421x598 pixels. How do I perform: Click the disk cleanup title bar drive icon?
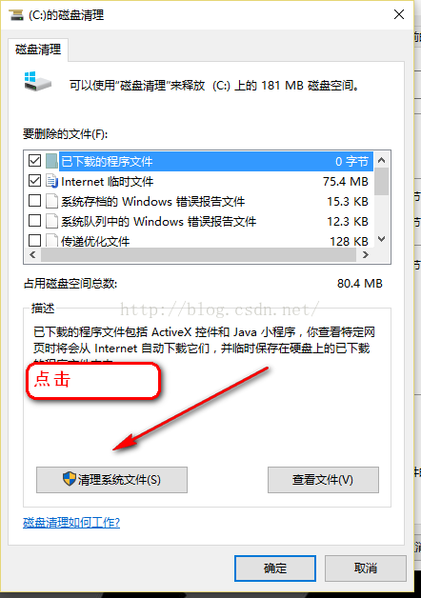(x=17, y=15)
